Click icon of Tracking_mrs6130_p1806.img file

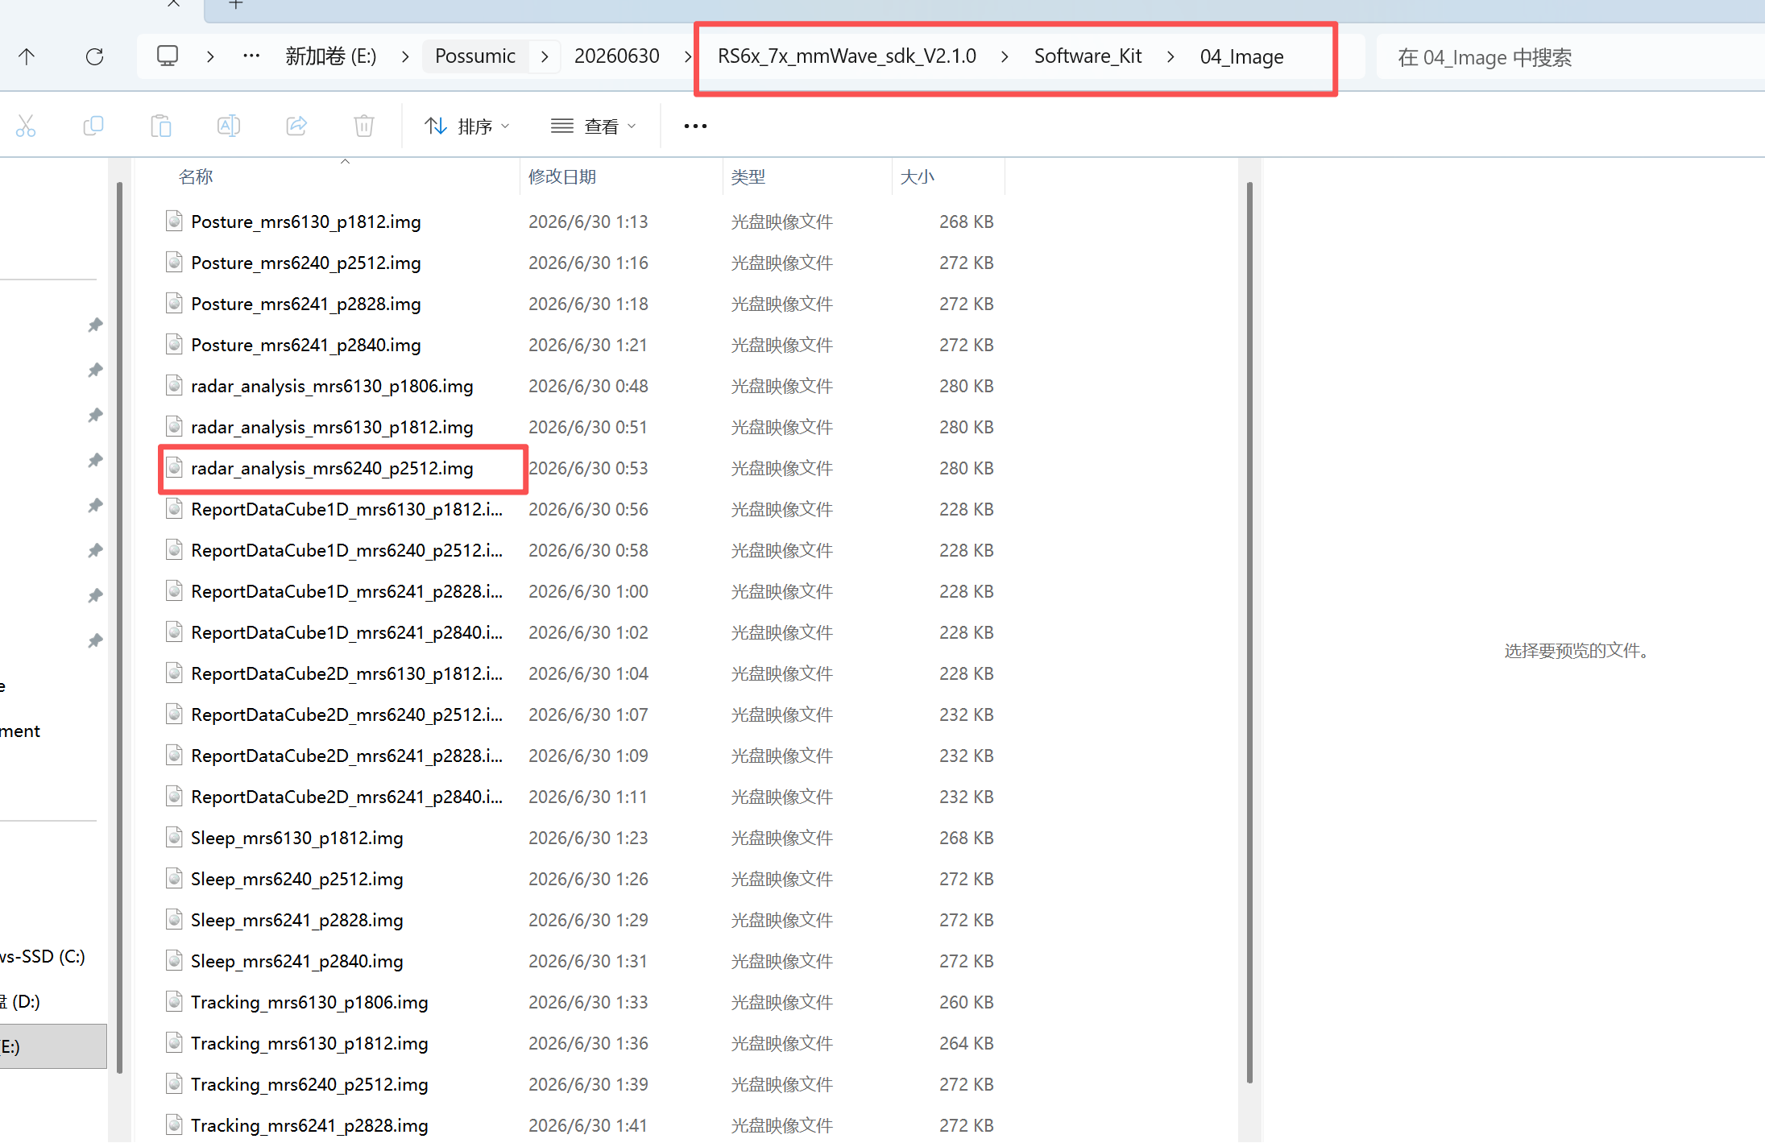click(174, 1001)
